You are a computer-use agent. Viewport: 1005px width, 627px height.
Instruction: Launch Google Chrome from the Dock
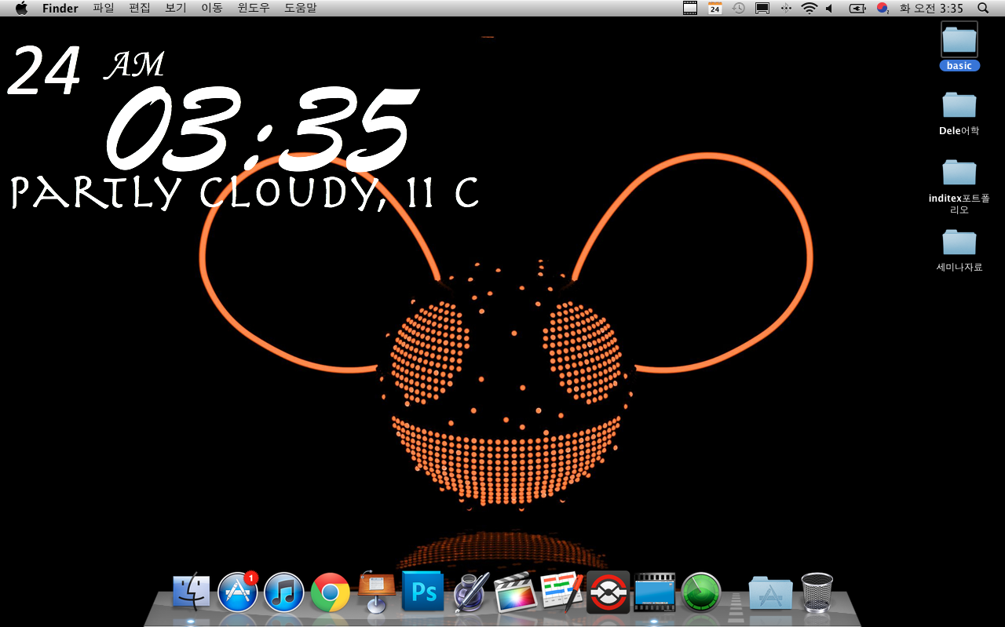tap(331, 592)
